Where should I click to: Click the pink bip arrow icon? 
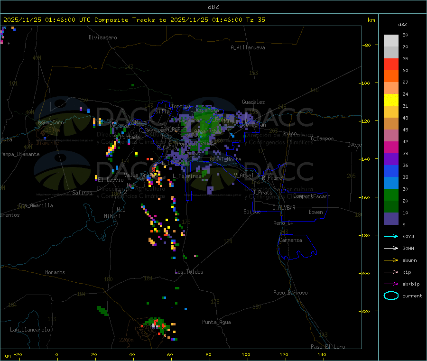click(x=391, y=272)
